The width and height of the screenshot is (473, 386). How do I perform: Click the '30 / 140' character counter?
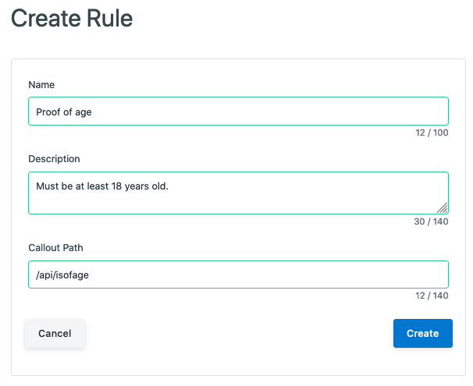click(431, 221)
